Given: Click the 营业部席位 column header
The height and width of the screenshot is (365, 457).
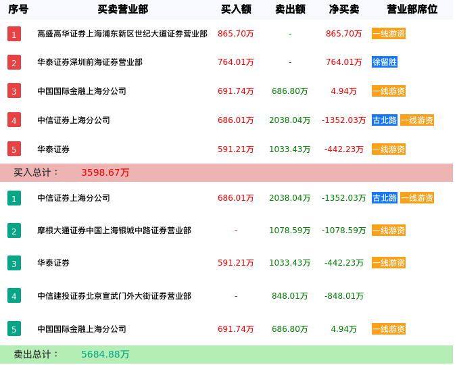Looking at the screenshot, I should click(x=412, y=9).
